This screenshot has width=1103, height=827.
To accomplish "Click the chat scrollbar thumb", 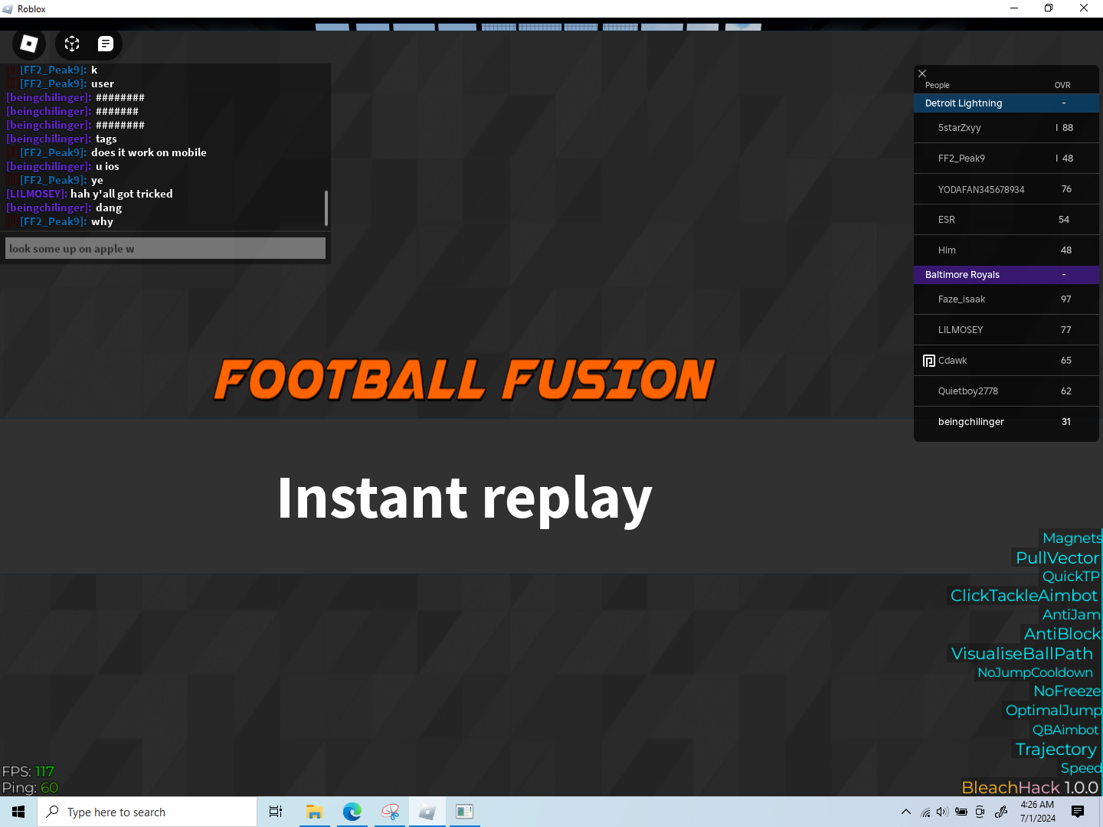I will [326, 208].
